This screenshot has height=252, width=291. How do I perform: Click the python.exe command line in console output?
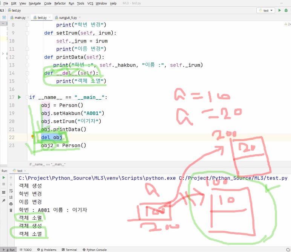pyautogui.click(x=153, y=178)
